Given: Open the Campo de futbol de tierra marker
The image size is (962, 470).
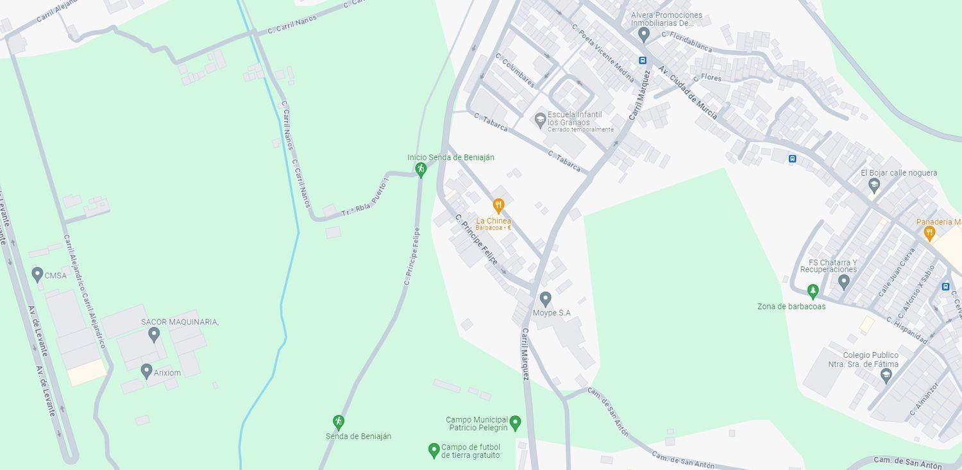Looking at the screenshot, I should pyautogui.click(x=434, y=451).
